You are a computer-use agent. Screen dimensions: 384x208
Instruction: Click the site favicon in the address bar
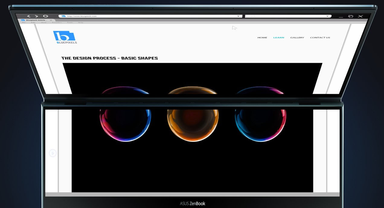(63, 16)
